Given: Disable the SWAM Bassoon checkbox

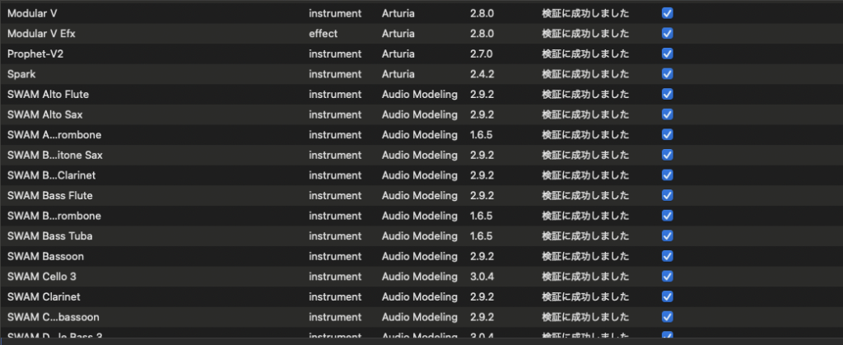Looking at the screenshot, I should [x=668, y=256].
